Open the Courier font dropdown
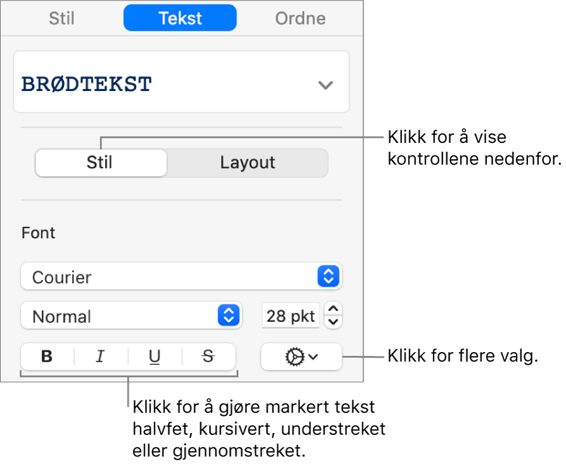This screenshot has height=464, width=566. [181, 276]
